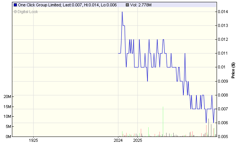Click the 0.007 price axis label
The height and width of the screenshot is (150, 239).
coord(223,109)
